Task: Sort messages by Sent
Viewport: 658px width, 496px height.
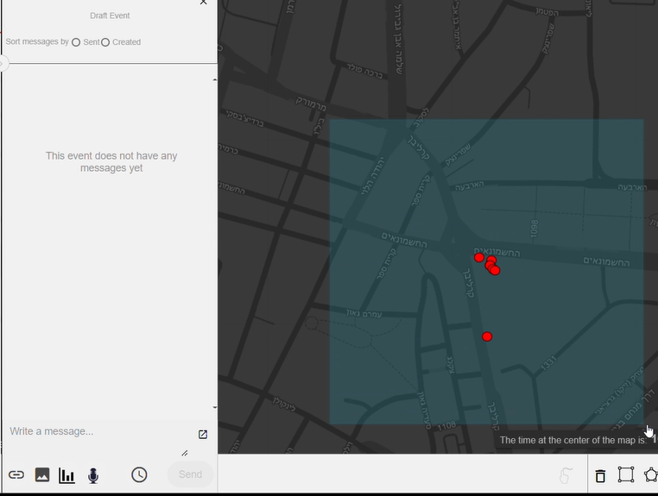Action: [x=76, y=42]
